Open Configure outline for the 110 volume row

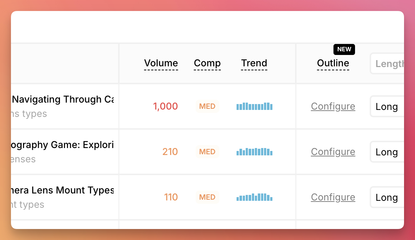[x=333, y=197]
